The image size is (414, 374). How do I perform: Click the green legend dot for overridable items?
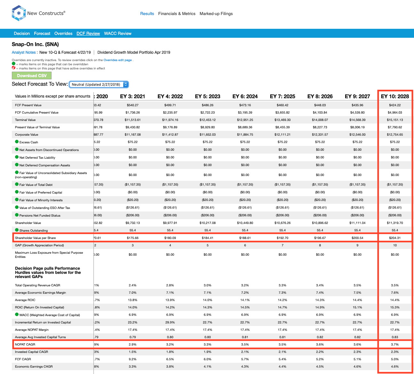pos(13,64)
